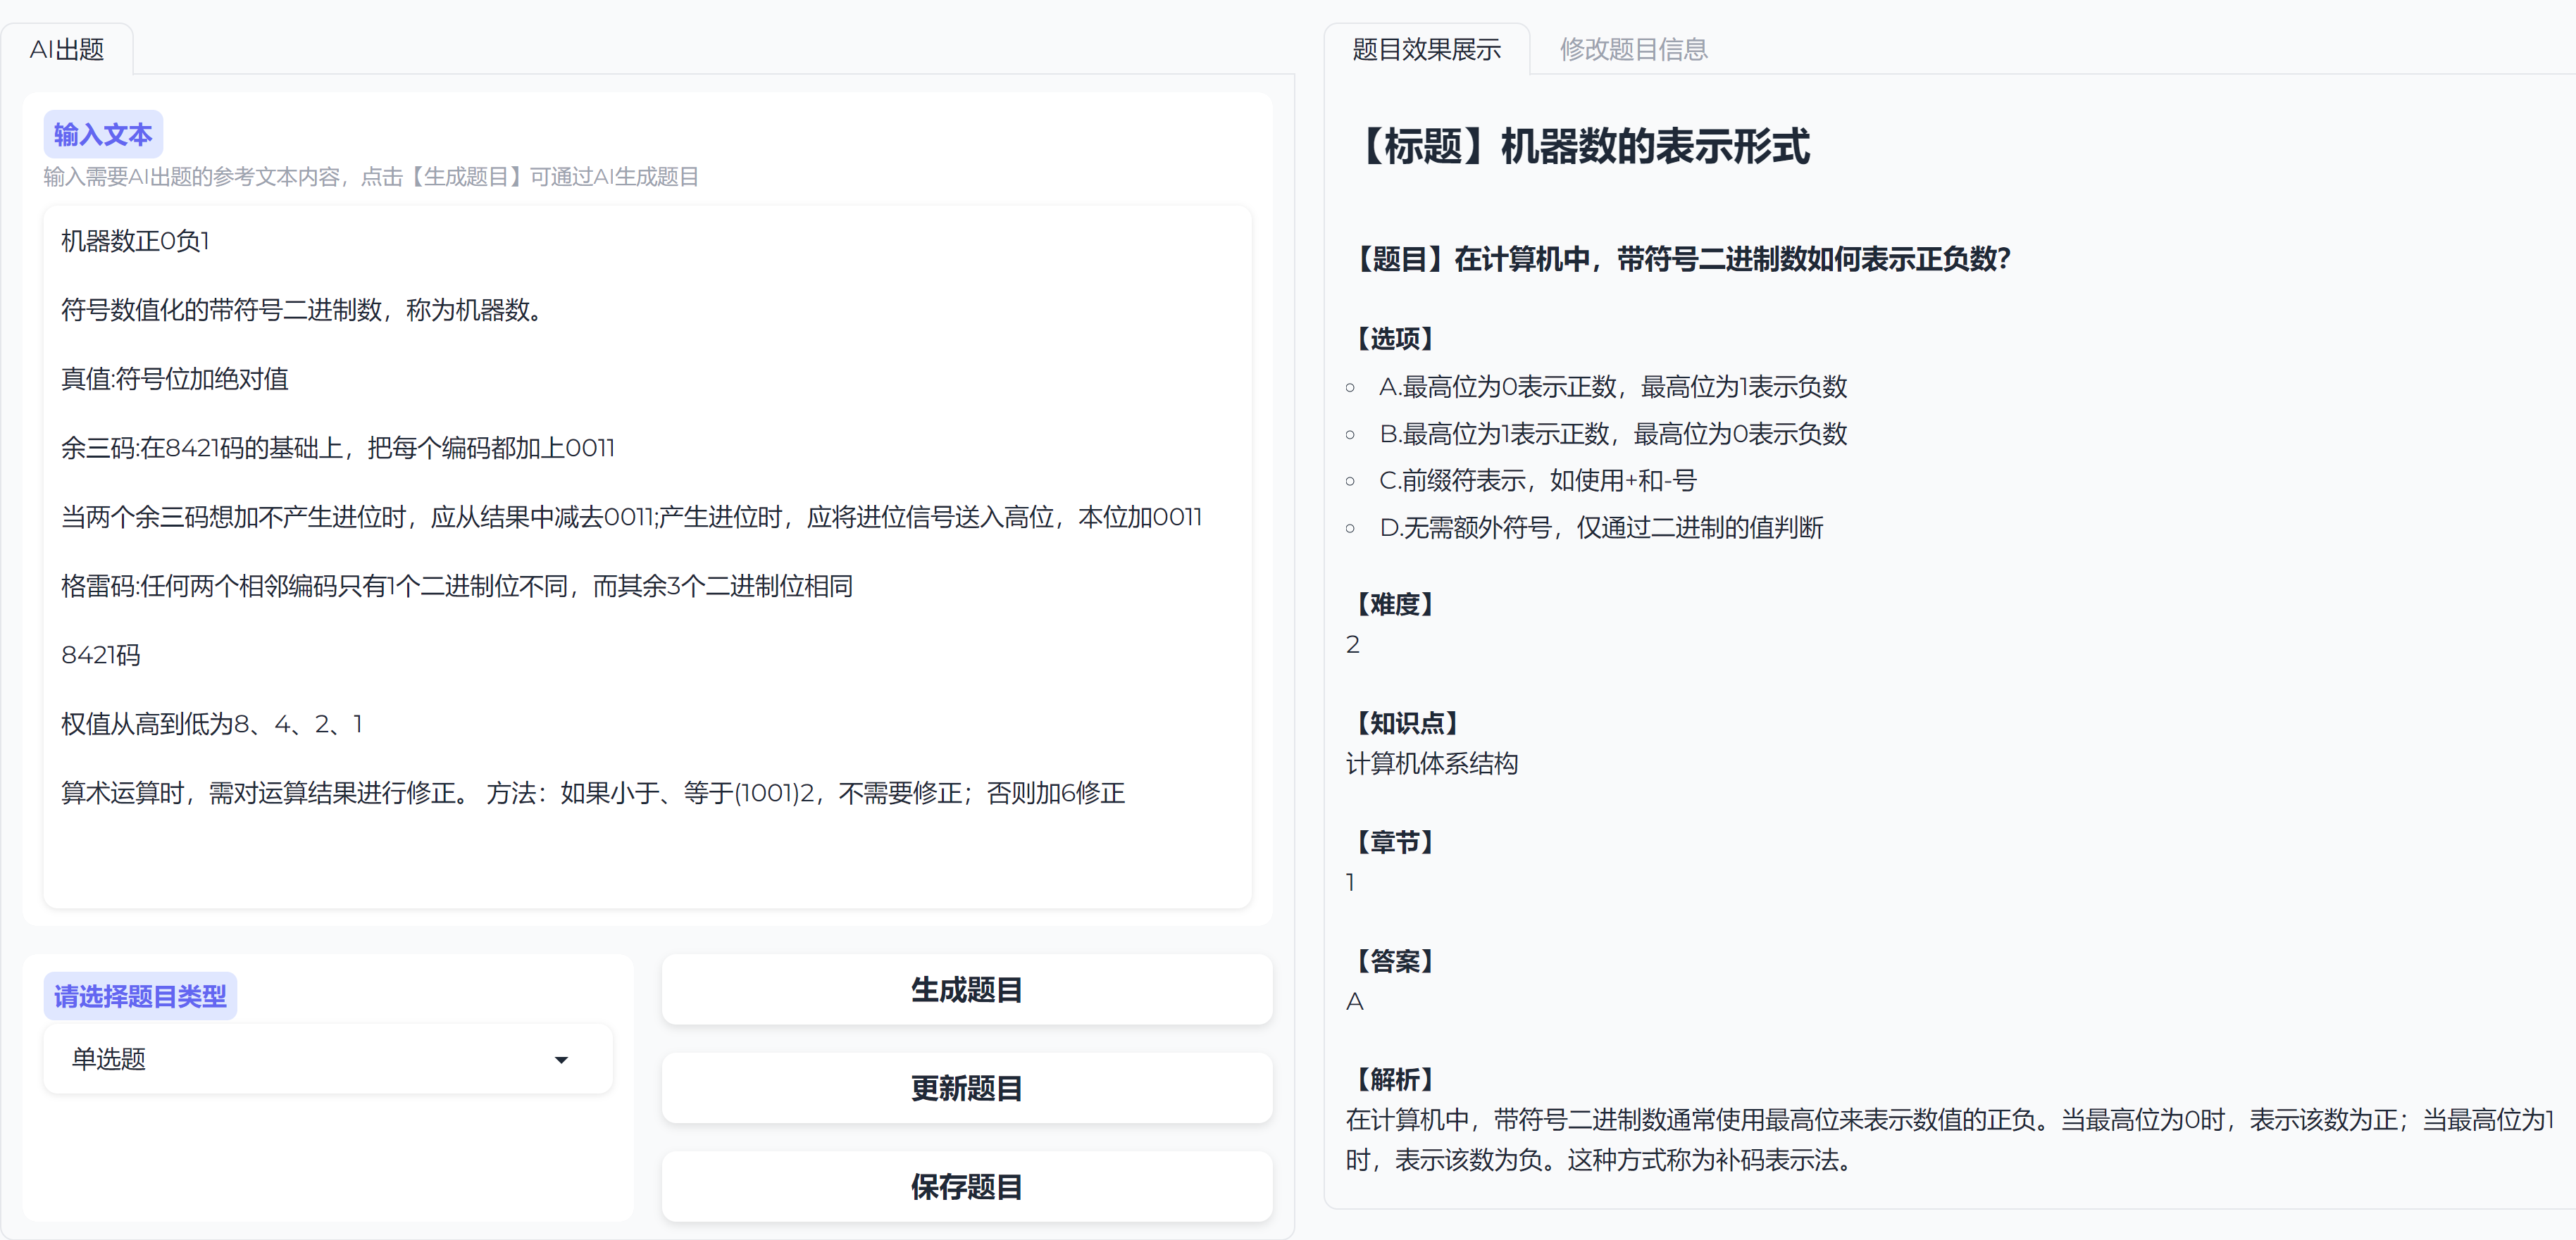Click the 【章节】 heading
The image size is (2576, 1240).
click(x=1395, y=843)
